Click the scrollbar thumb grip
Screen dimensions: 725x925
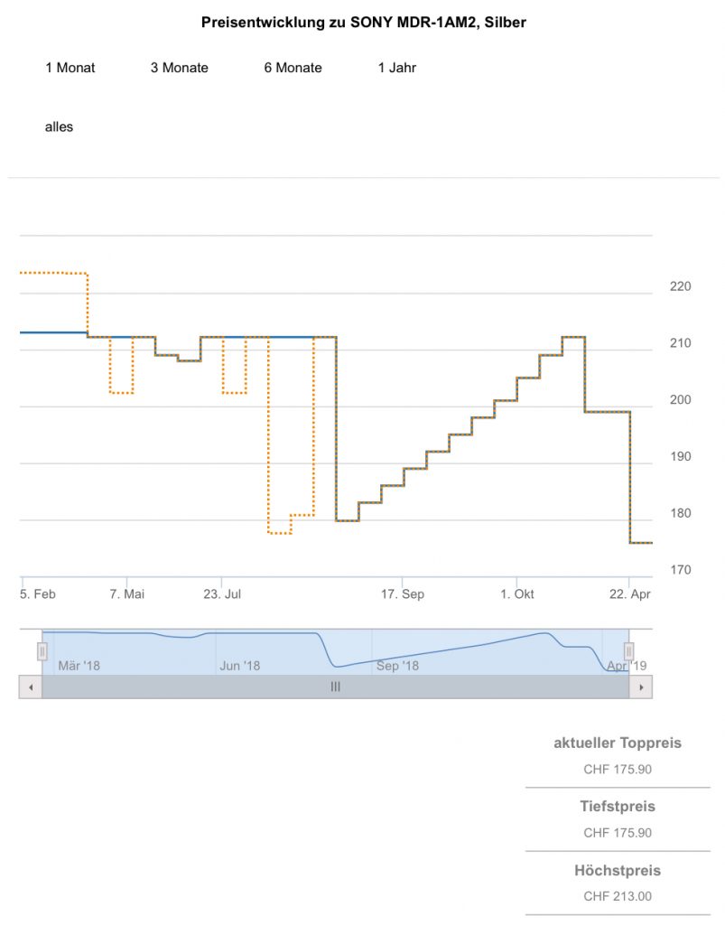point(335,687)
